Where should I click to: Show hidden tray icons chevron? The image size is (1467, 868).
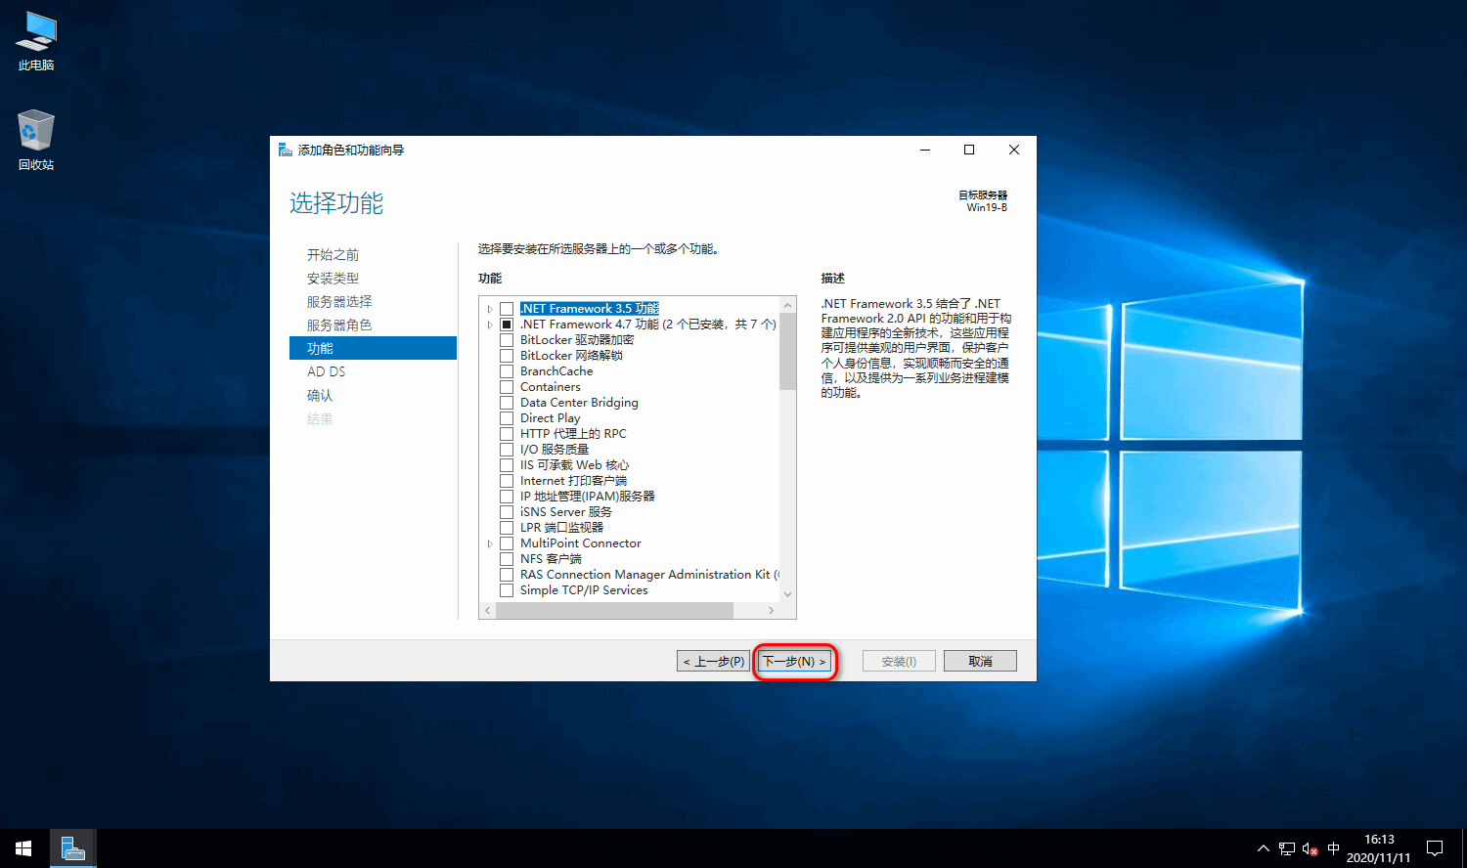pos(1263,848)
